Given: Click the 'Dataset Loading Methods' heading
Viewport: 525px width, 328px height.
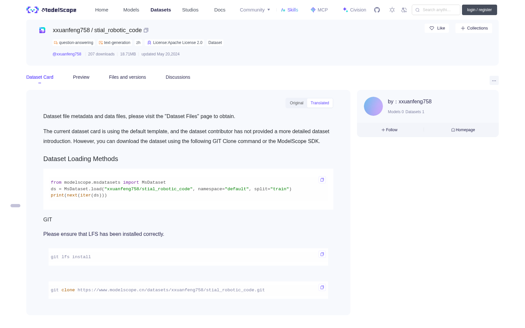Looking at the screenshot, I should [81, 159].
